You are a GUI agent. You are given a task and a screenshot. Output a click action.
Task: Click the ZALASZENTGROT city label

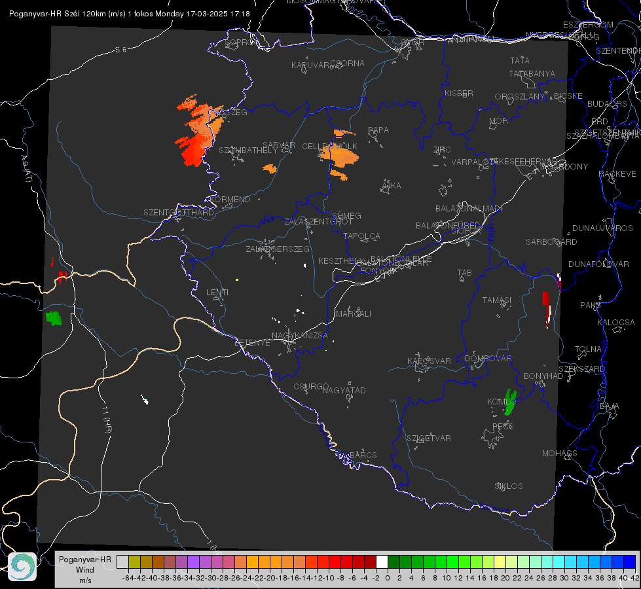click(318, 222)
